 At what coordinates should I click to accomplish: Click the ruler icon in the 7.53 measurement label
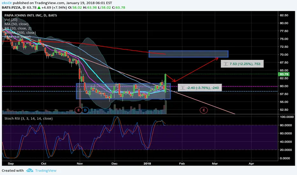[x=225, y=64]
